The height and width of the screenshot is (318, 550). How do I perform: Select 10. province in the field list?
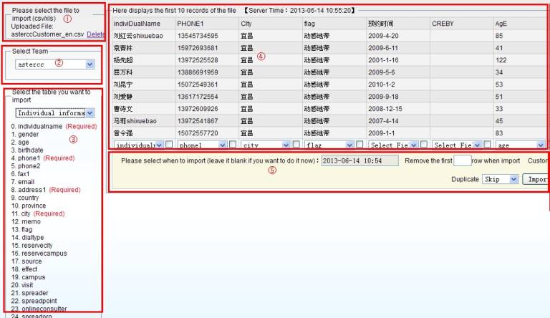(29, 206)
